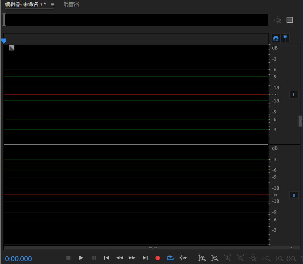Click the dB label of right channel ruler
Image resolution: width=303 pixels, height=264 pixels.
click(x=274, y=148)
